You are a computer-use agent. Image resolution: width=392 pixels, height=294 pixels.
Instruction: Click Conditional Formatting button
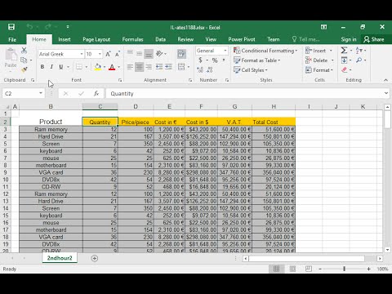pyautogui.click(x=265, y=51)
